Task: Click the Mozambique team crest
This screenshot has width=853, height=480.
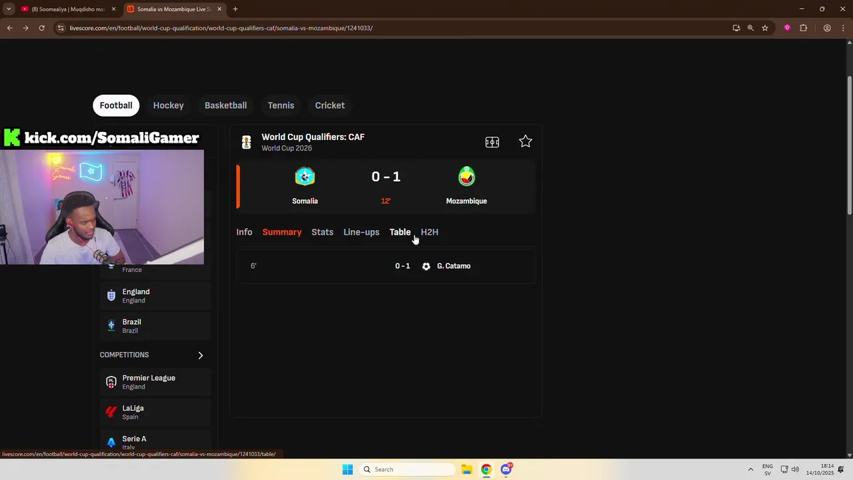Action: point(466,177)
